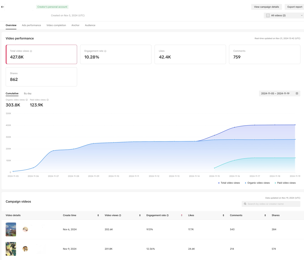The image size is (304, 260).
Task: Open the Audience tab
Action: click(x=90, y=25)
